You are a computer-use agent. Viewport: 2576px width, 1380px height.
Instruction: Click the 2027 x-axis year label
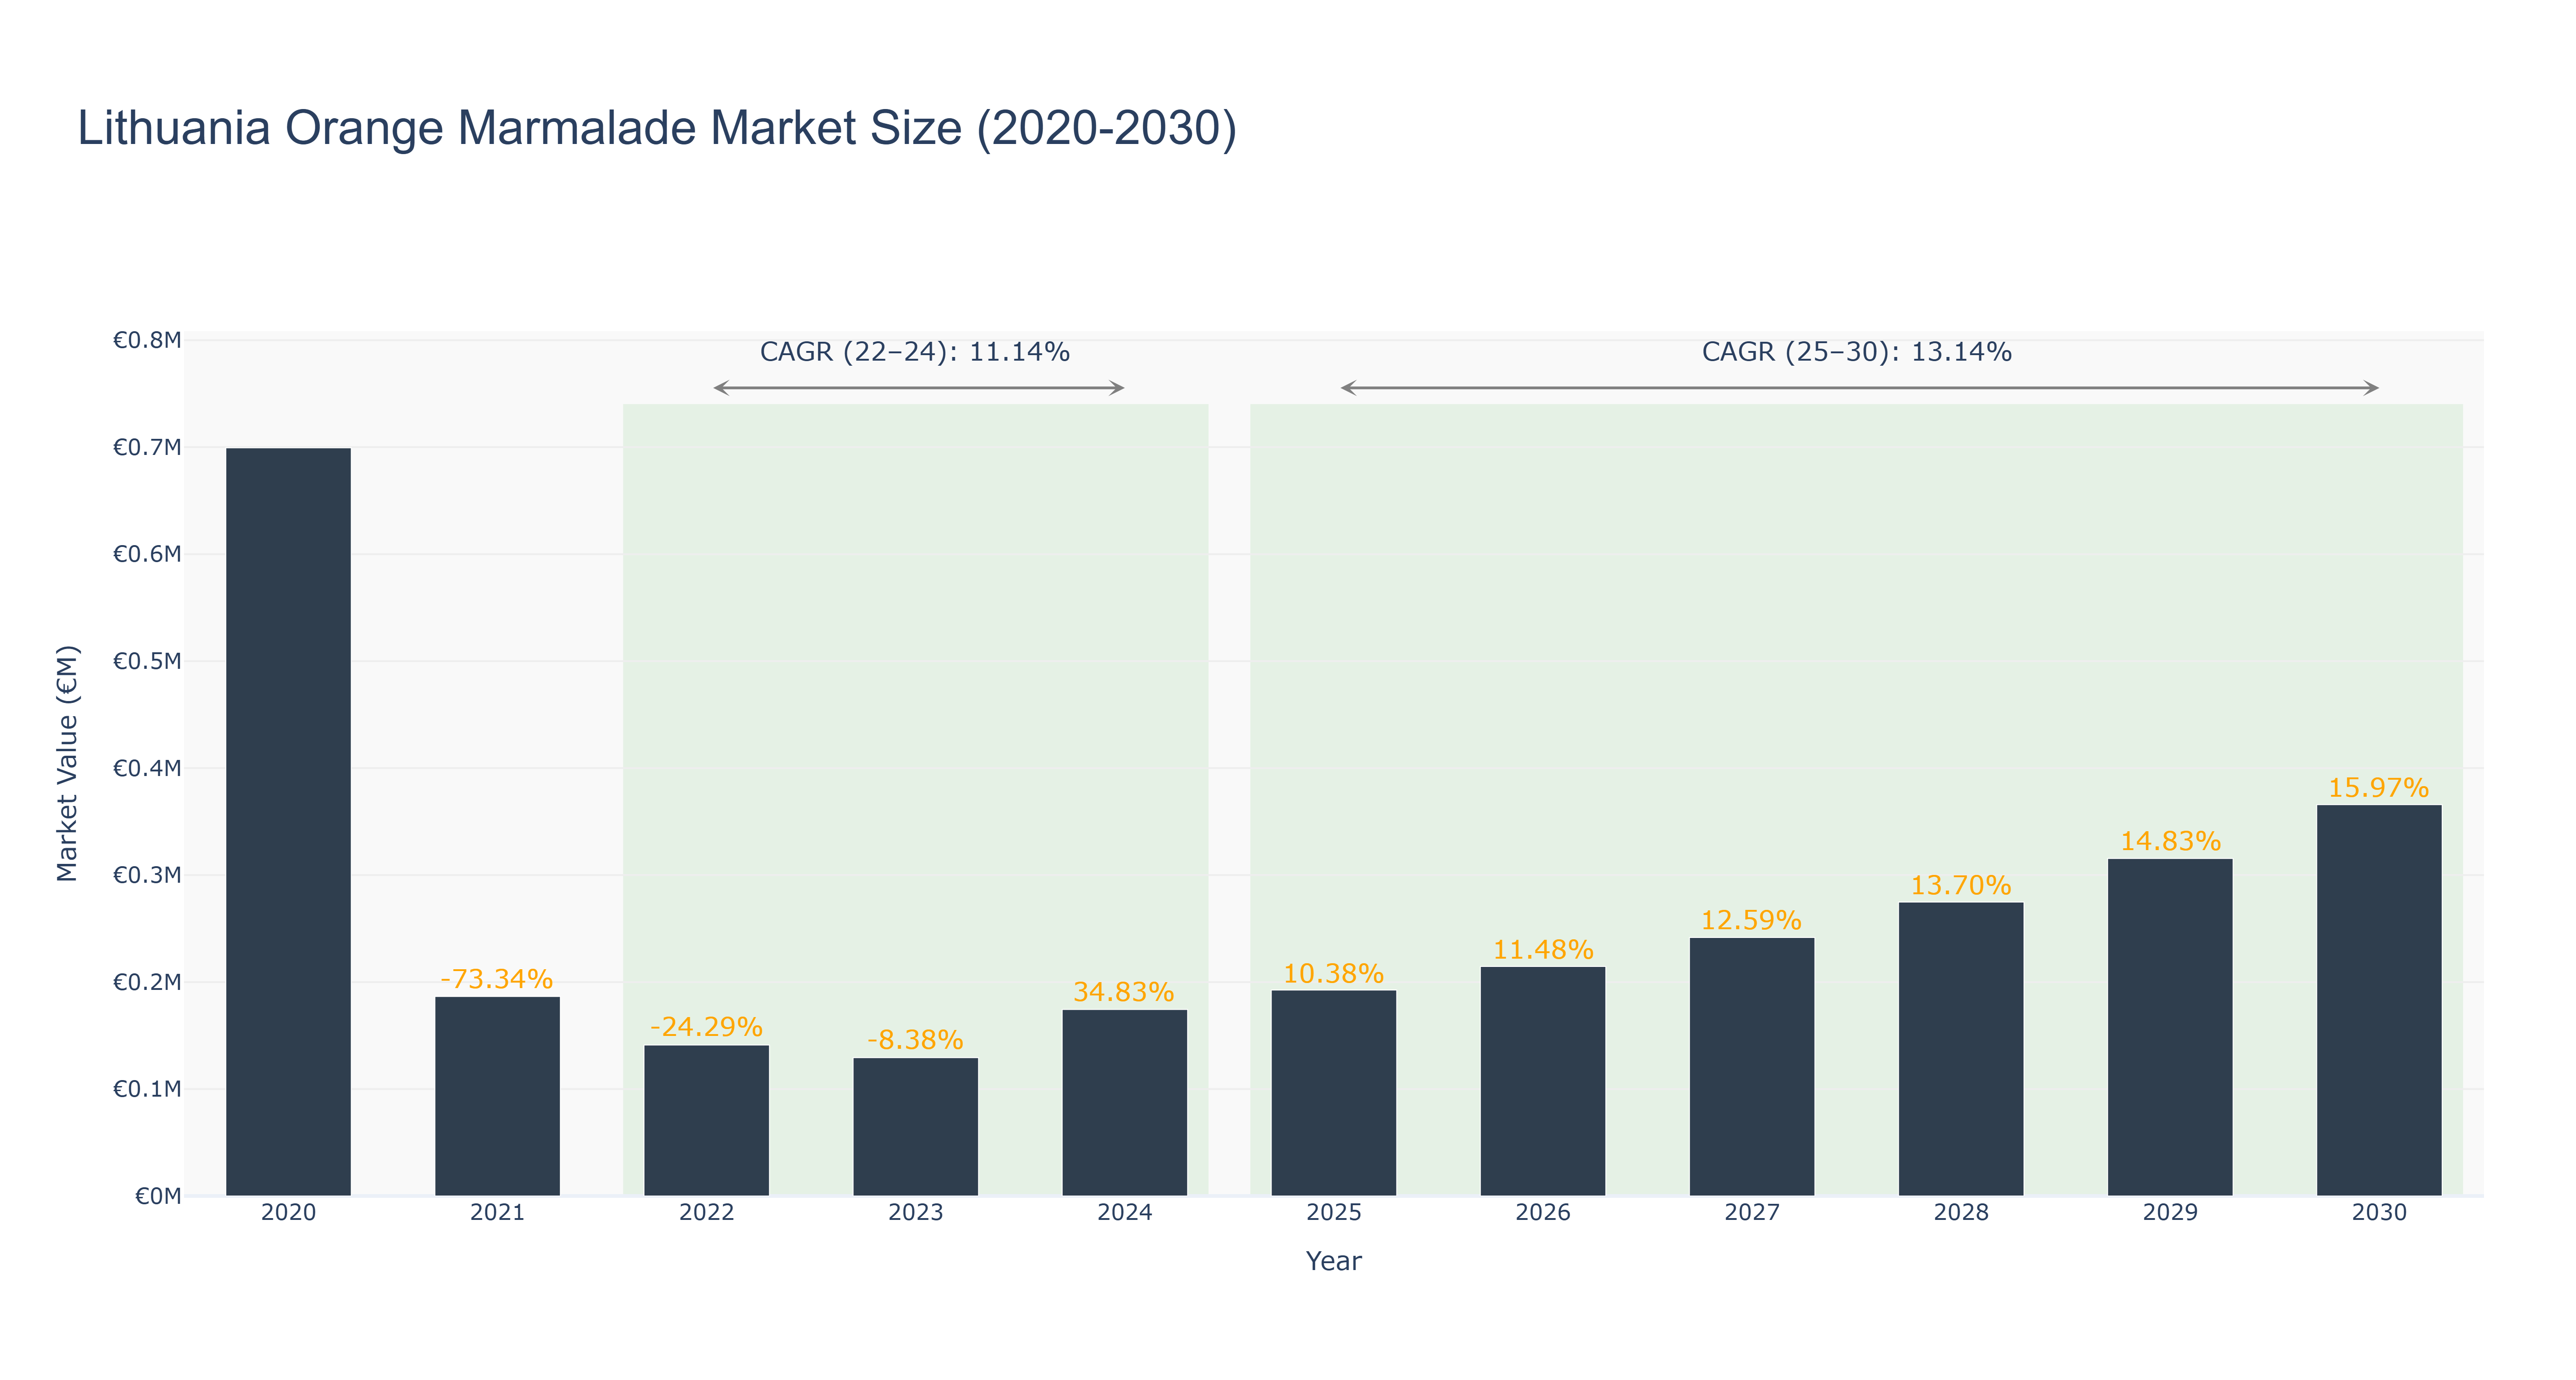[1751, 1213]
